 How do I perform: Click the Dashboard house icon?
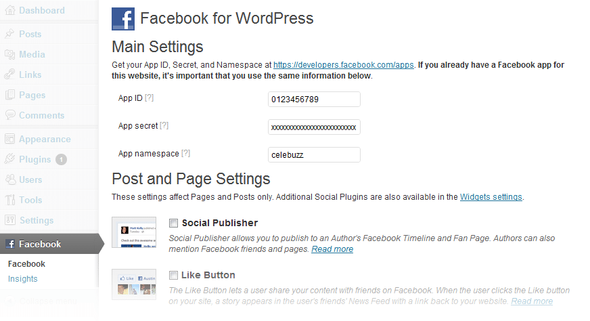10,11
